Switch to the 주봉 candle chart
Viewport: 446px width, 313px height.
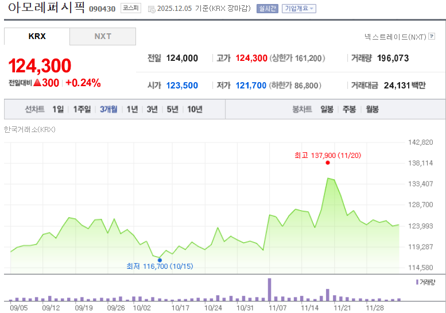click(350, 109)
